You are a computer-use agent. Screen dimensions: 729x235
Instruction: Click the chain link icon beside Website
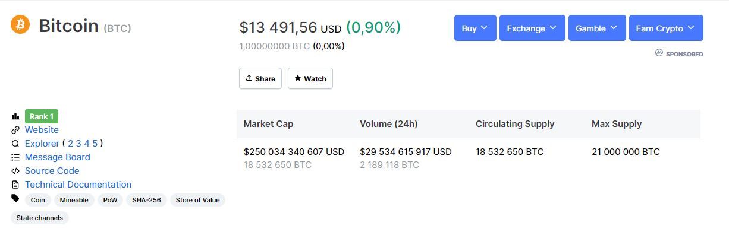tap(15, 130)
